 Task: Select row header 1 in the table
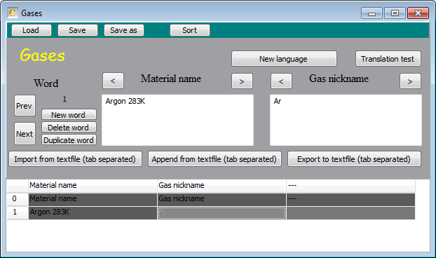18,212
